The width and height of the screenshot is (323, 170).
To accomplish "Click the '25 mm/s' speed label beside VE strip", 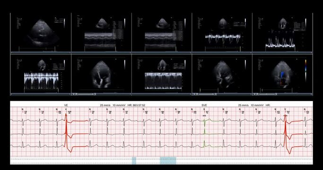I will (x=105, y=105).
